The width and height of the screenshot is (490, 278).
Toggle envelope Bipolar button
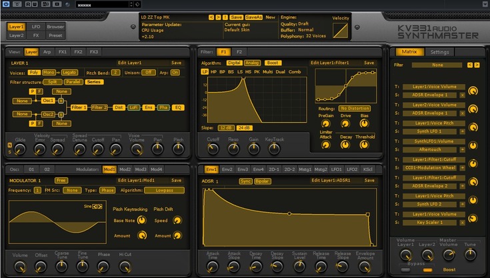coord(262,181)
